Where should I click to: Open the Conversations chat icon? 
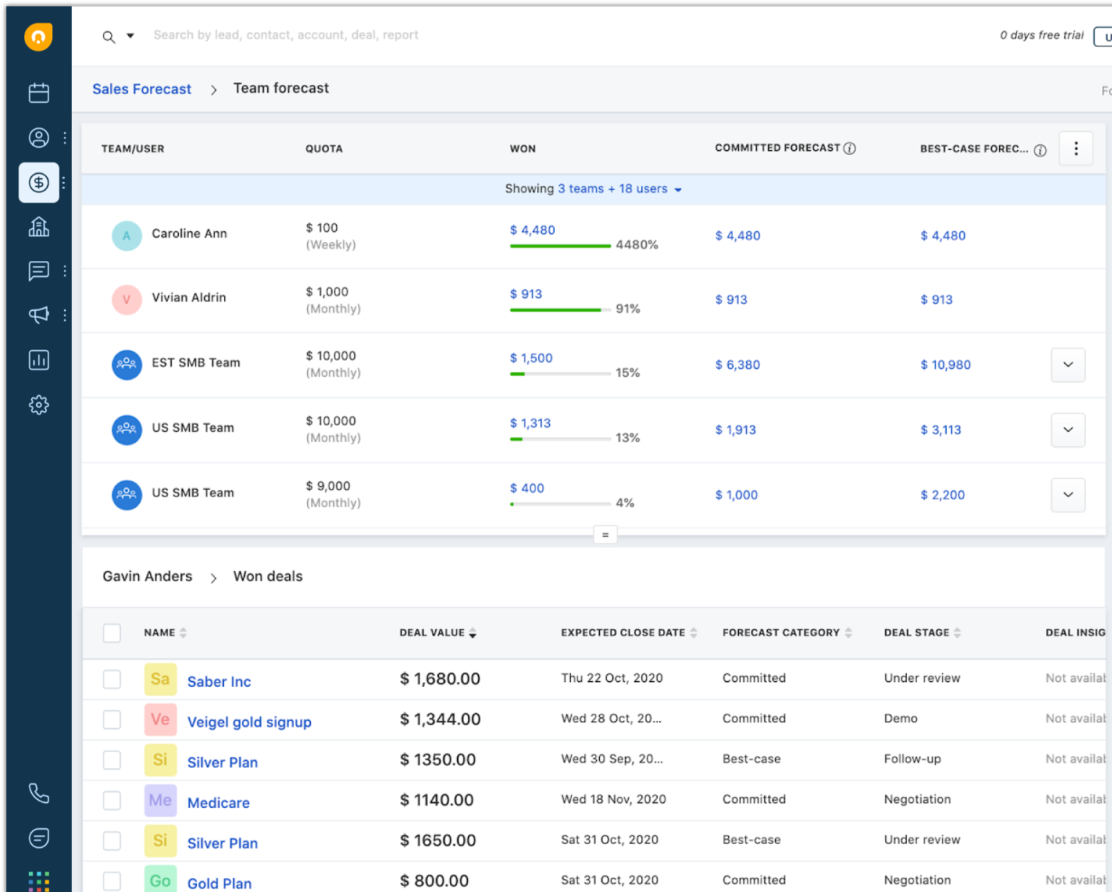[38, 270]
